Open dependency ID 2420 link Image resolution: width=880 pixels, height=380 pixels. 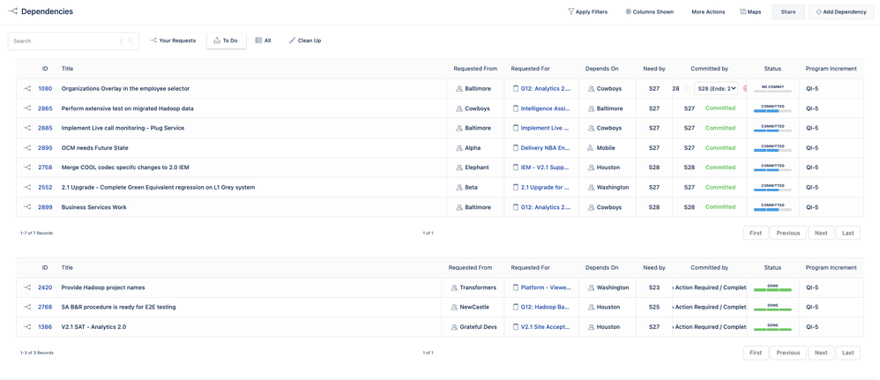click(45, 287)
